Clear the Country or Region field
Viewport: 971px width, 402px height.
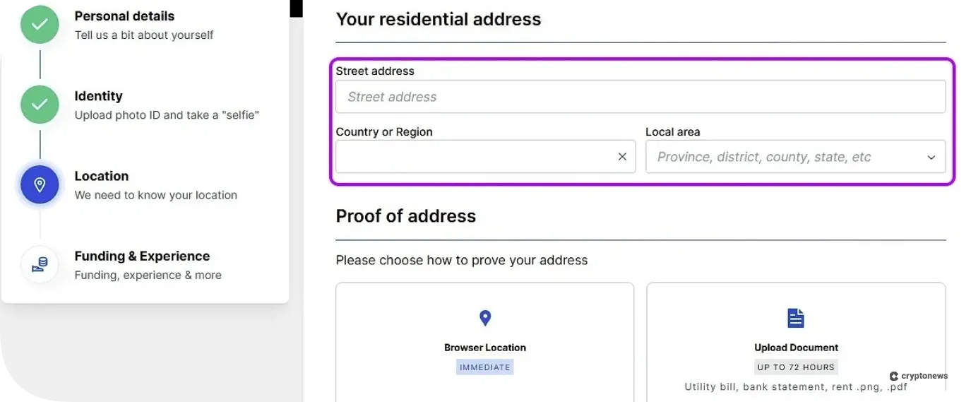pyautogui.click(x=622, y=157)
